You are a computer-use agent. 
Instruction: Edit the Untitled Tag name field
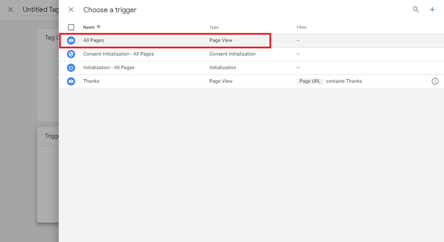click(x=41, y=10)
